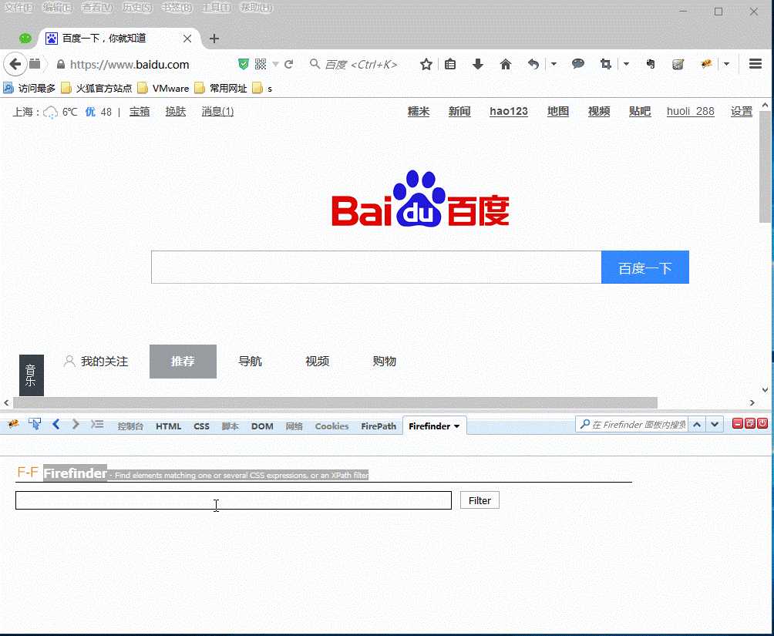Open the 地图 map link
Image resolution: width=774 pixels, height=636 pixels.
[x=558, y=112]
